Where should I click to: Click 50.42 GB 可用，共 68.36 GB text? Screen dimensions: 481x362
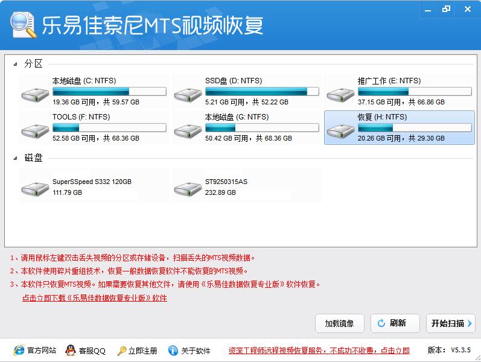point(249,138)
